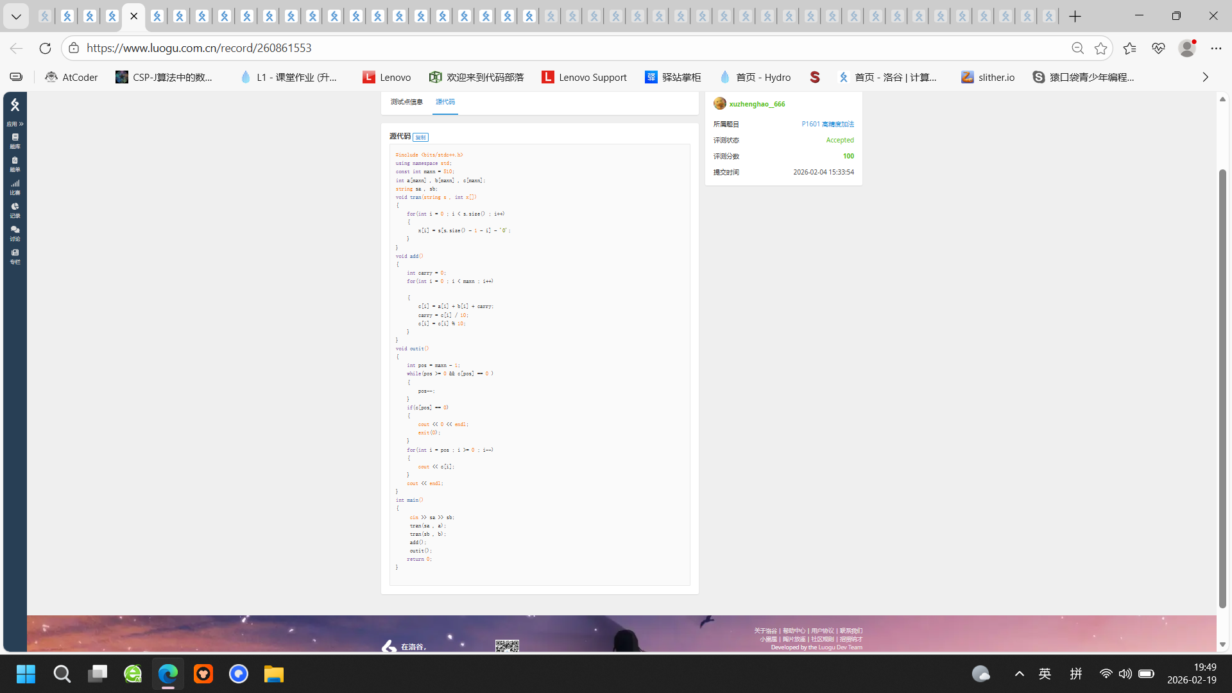Click the 复制 copy code button
This screenshot has height=693, width=1232.
click(x=420, y=137)
